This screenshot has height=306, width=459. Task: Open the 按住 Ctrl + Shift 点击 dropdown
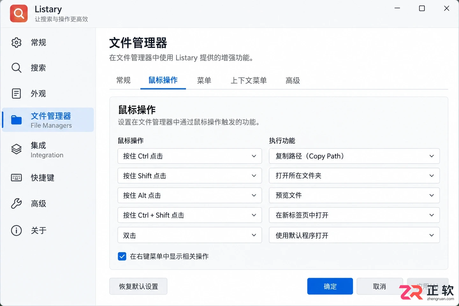190,215
